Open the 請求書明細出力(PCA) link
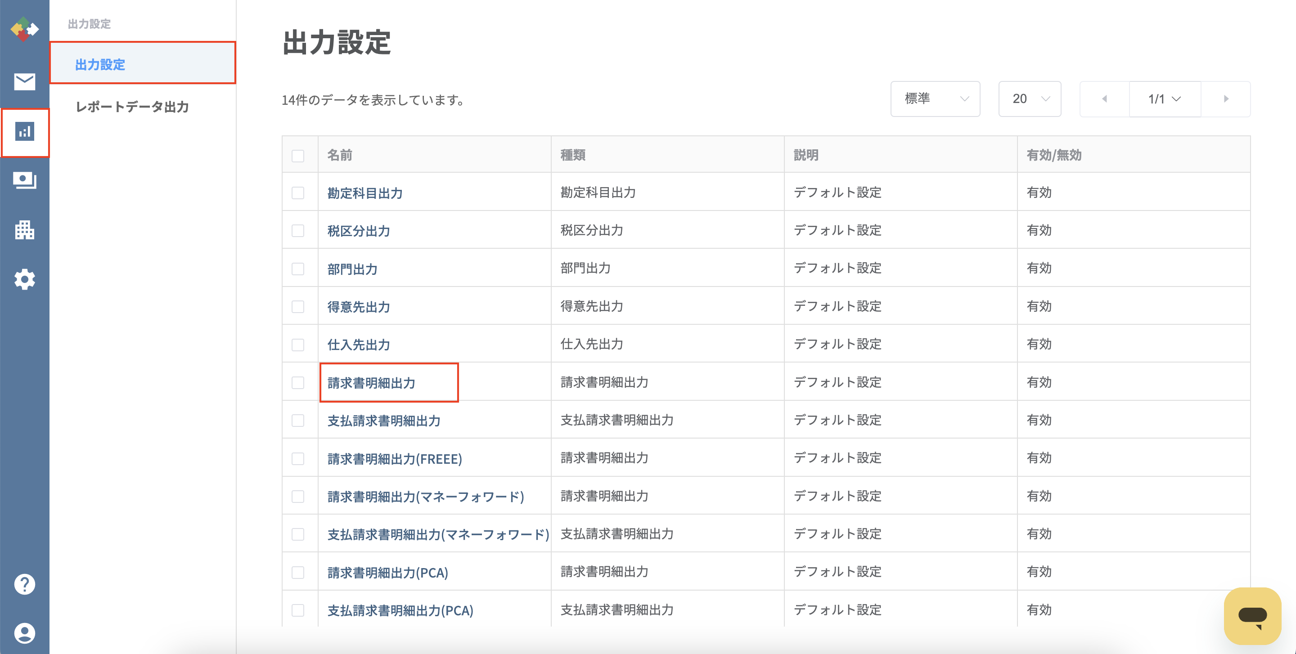Screen dimensions: 1296x654 (387, 573)
